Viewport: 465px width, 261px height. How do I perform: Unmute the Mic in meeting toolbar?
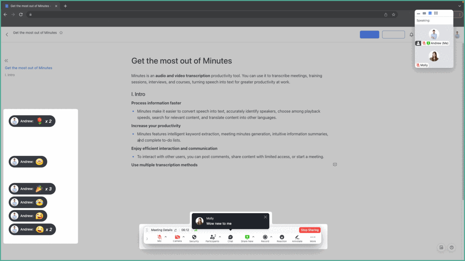pyautogui.click(x=159, y=237)
